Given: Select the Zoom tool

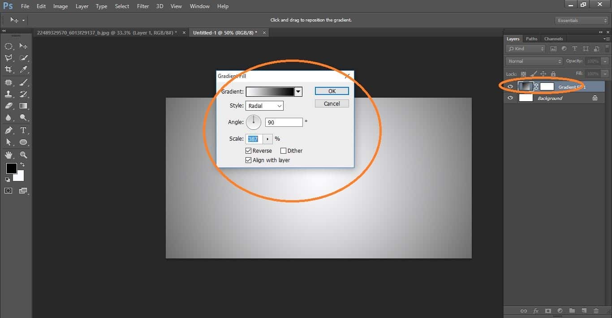Looking at the screenshot, I should coord(23,155).
